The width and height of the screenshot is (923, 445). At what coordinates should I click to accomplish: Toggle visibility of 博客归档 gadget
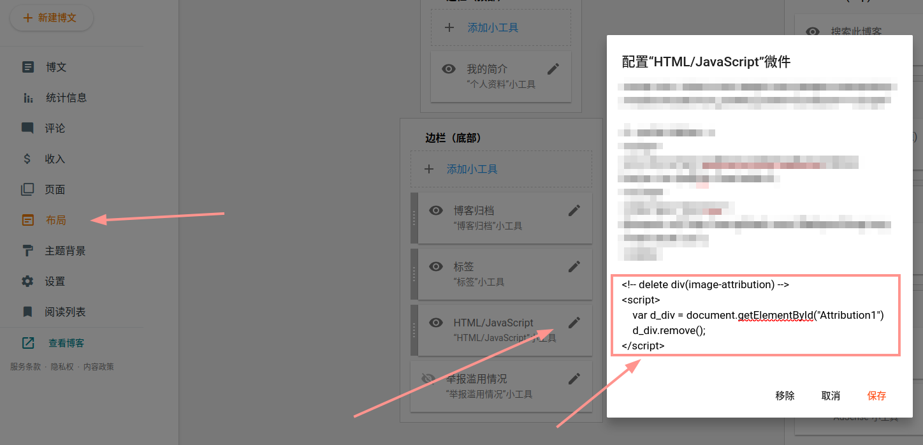436,210
